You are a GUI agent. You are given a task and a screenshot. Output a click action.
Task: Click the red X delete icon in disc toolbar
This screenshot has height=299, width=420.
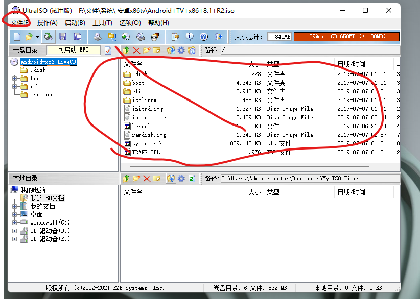(136, 51)
